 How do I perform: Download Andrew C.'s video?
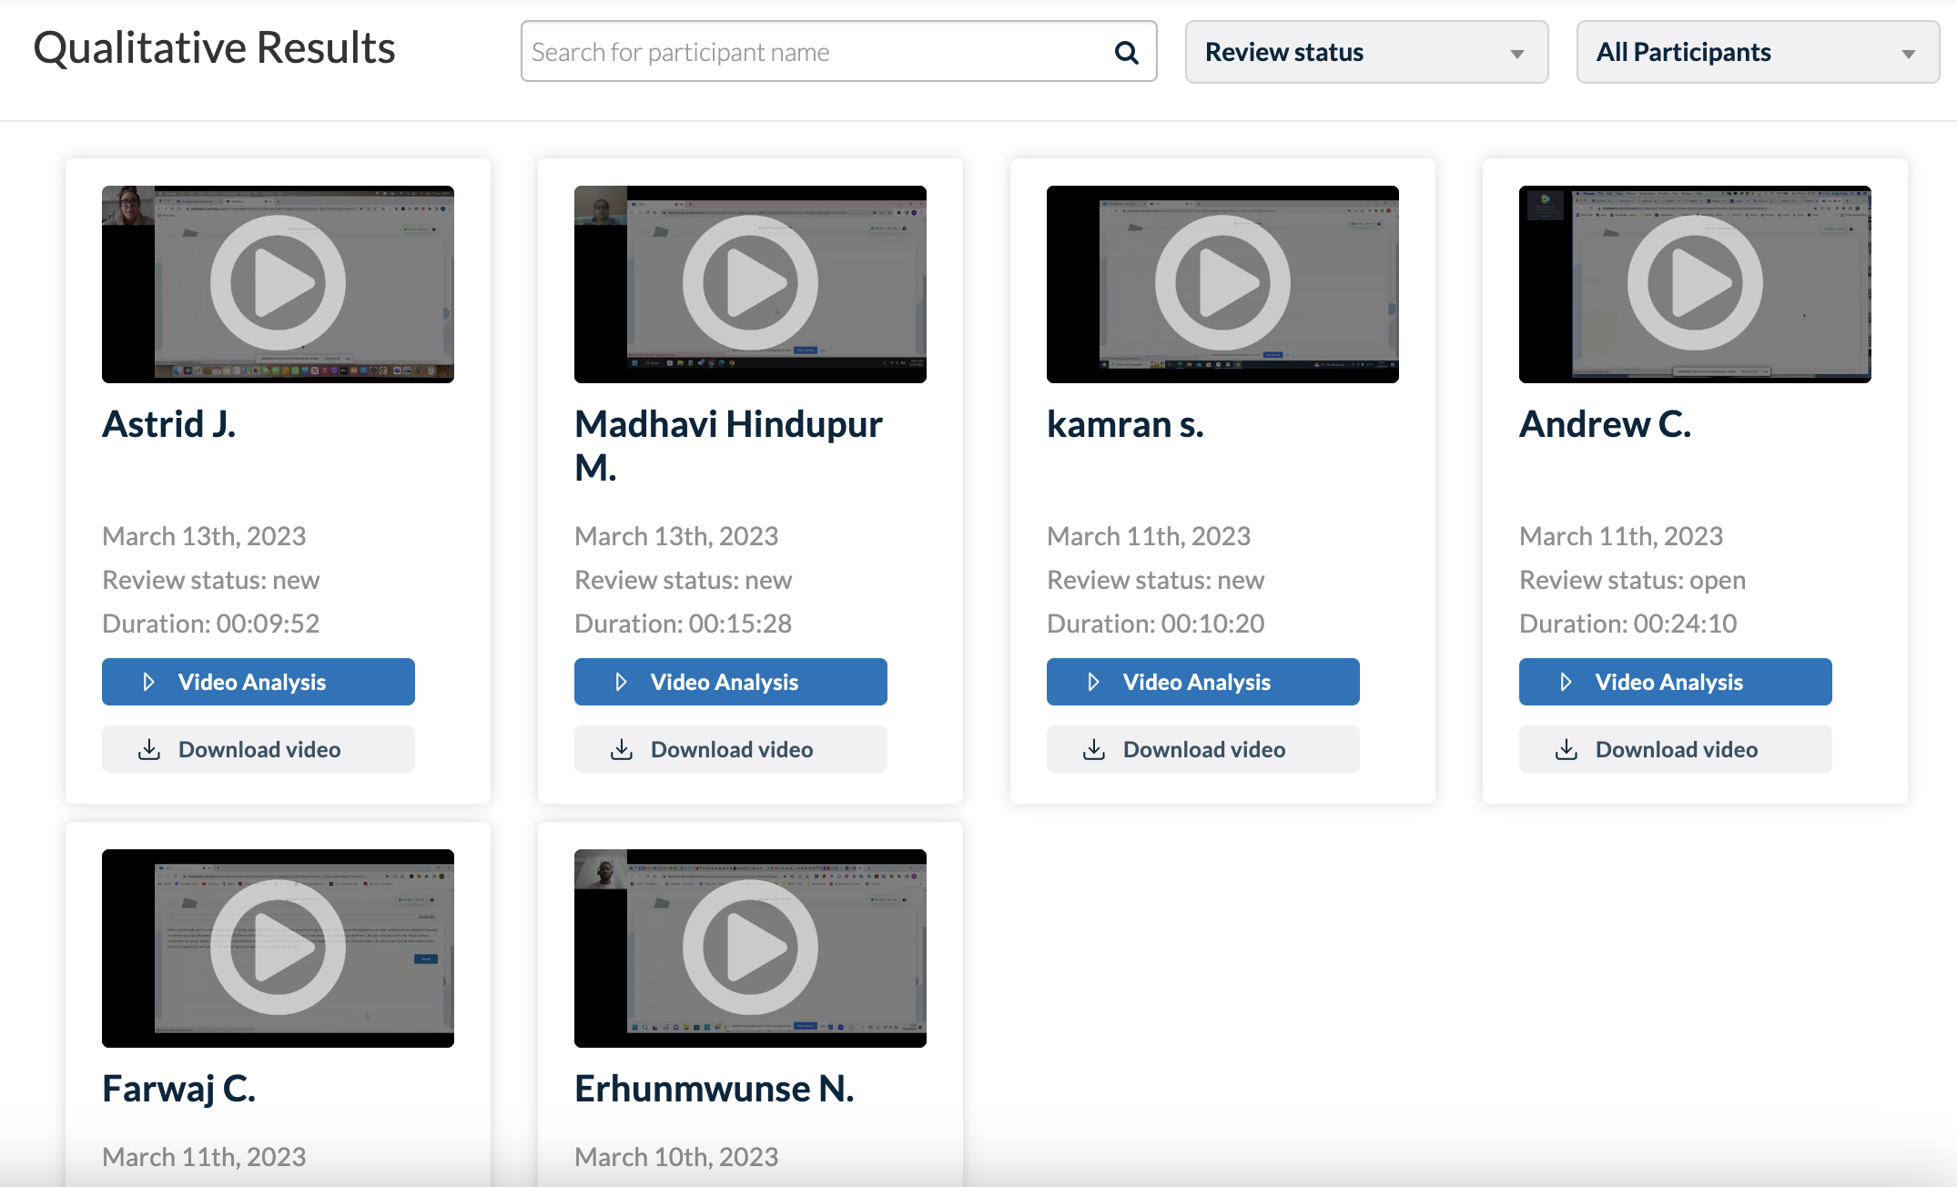pos(1675,749)
